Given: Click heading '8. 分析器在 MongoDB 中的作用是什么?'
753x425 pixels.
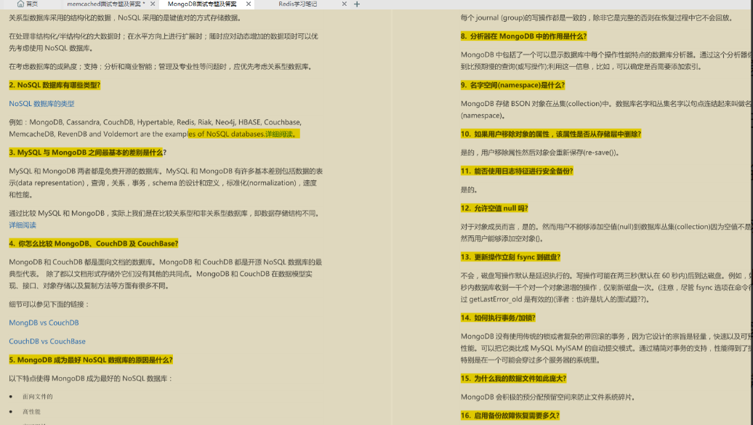Looking at the screenshot, I should (523, 36).
